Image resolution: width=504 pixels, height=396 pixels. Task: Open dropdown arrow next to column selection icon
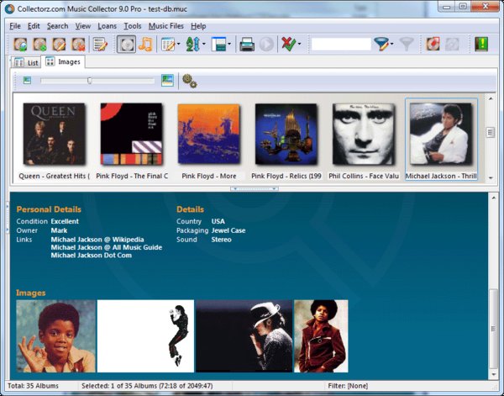click(x=178, y=44)
